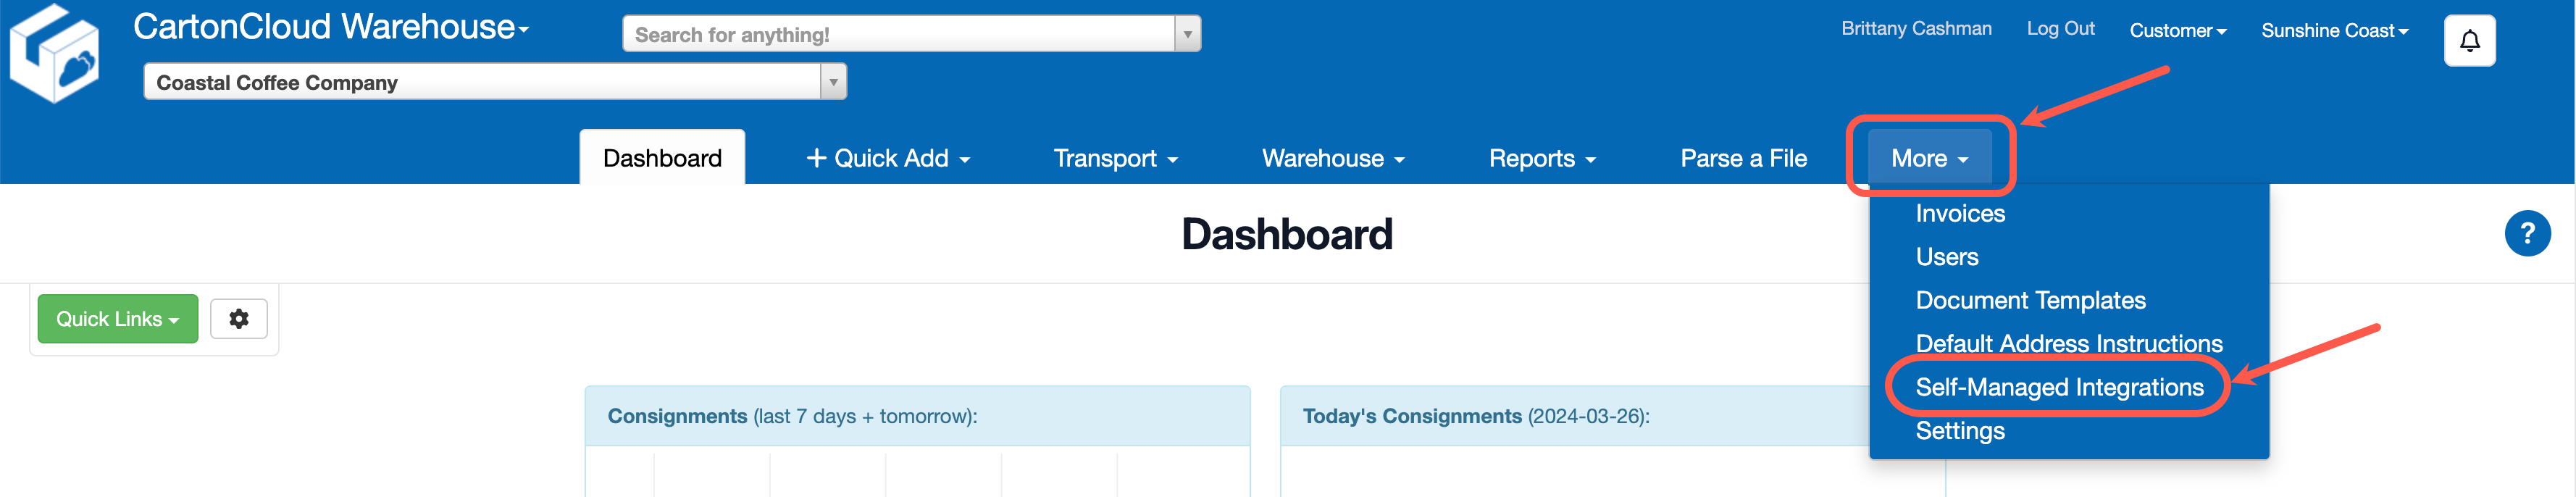
Task: Open dashboard settings gear icon
Action: (x=239, y=319)
